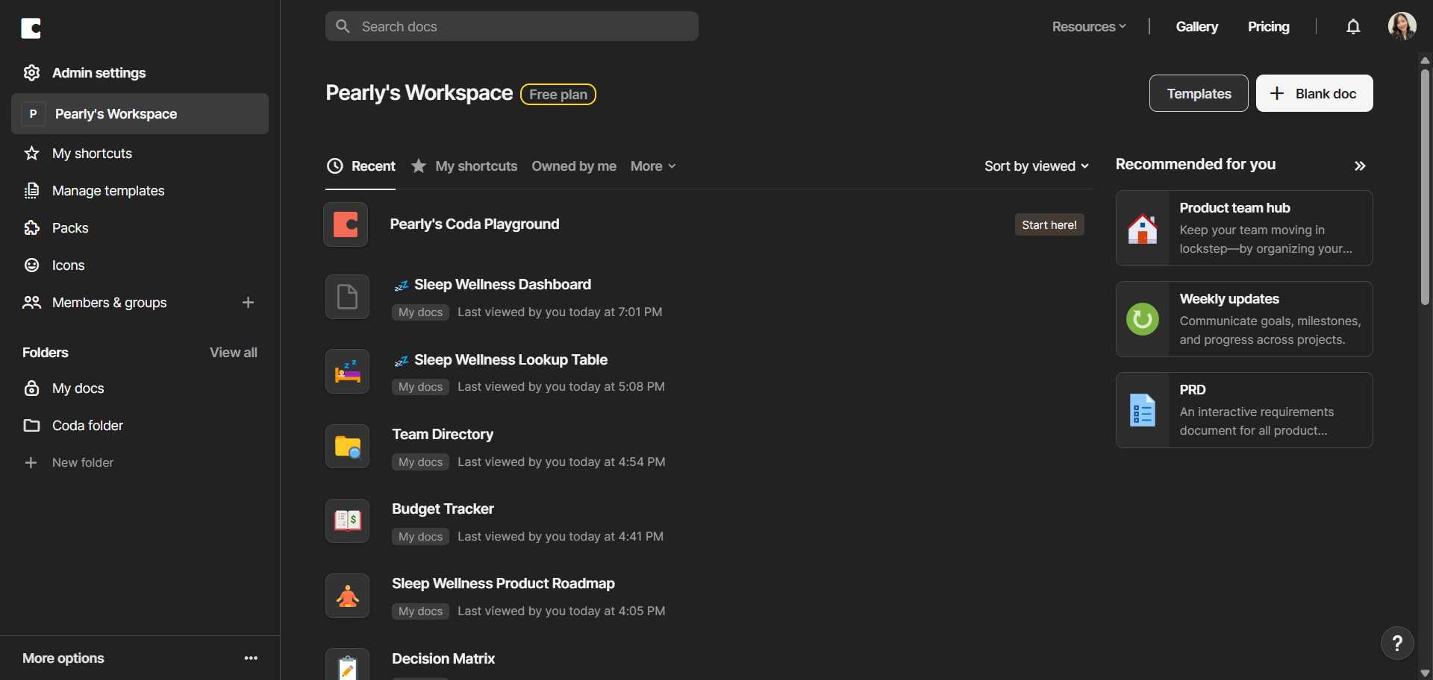Open My shortcuts in sidebar

tap(92, 153)
